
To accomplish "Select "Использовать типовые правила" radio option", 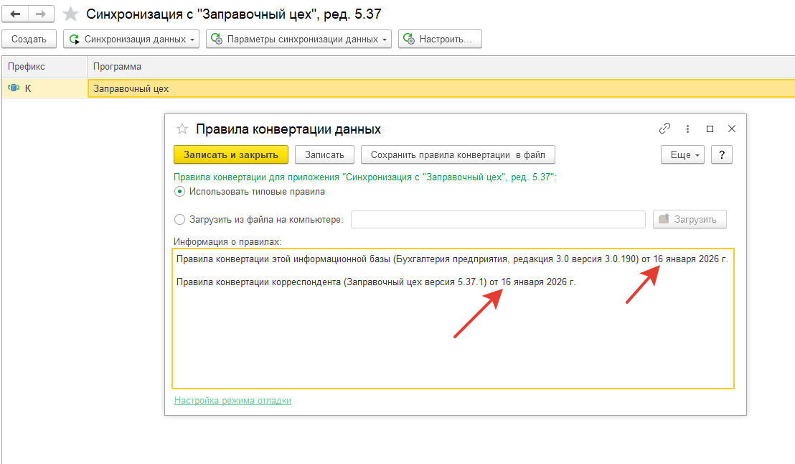I will pyautogui.click(x=179, y=192).
